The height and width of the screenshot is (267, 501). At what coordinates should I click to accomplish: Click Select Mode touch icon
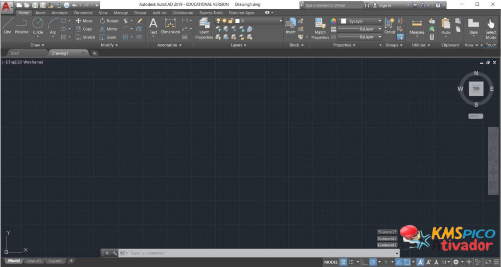(491, 28)
